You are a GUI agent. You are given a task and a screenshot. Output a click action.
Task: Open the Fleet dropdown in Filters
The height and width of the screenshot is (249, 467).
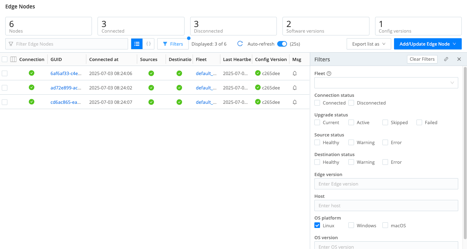386,83
